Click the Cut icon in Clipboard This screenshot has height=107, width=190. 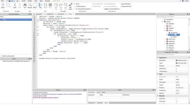point(7,4)
